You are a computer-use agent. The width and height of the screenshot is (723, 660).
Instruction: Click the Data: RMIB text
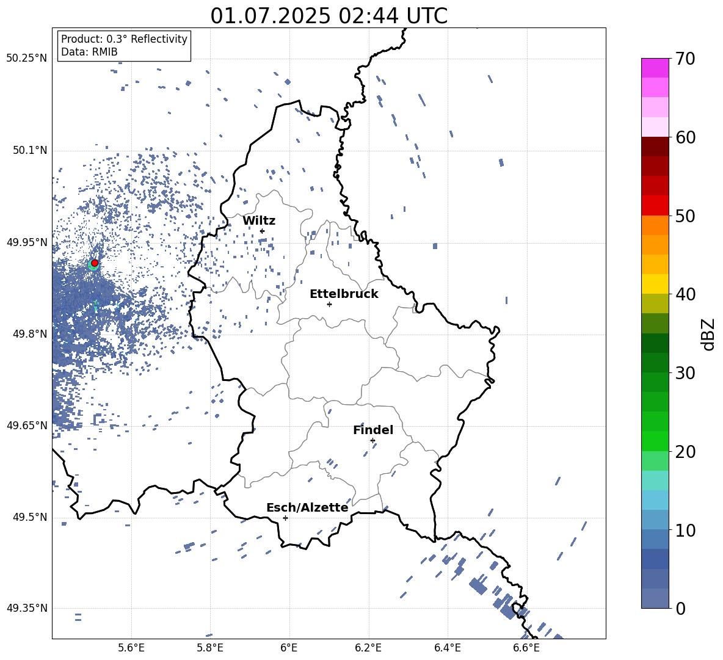pyautogui.click(x=89, y=52)
